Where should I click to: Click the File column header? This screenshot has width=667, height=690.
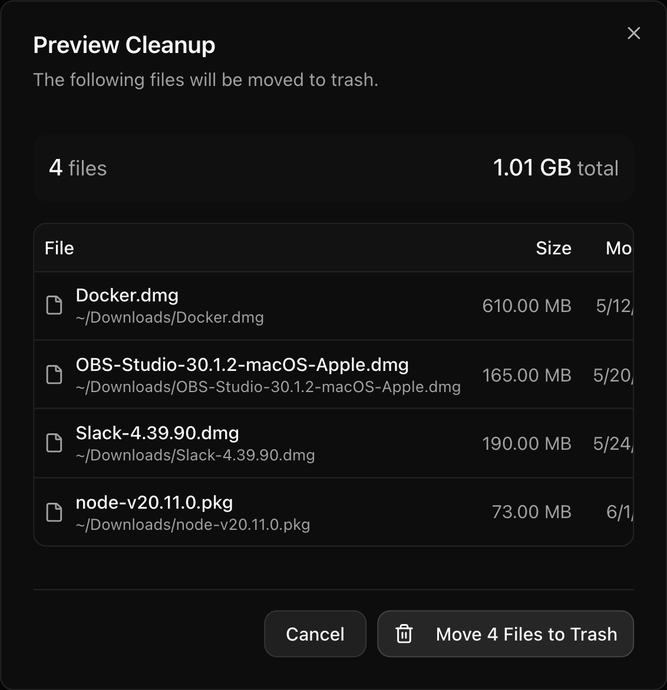[x=59, y=248]
